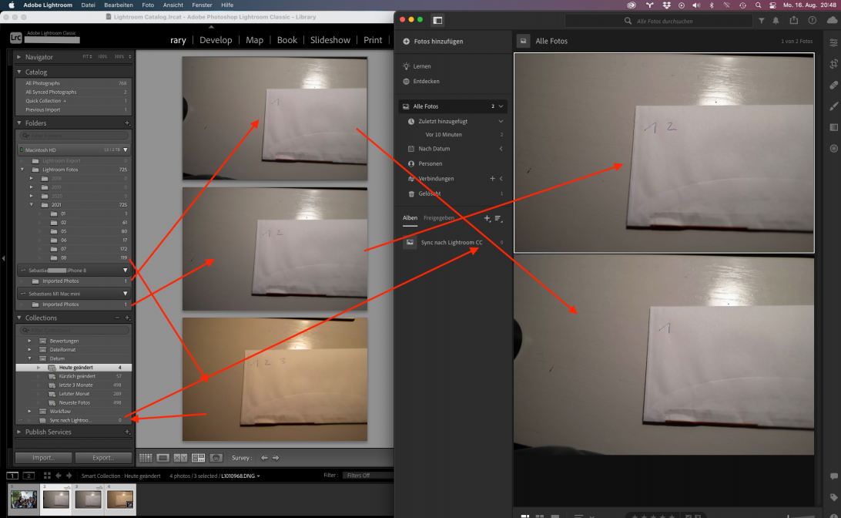
Task: Open the Fenster menu in menu bar
Action: [x=202, y=5]
